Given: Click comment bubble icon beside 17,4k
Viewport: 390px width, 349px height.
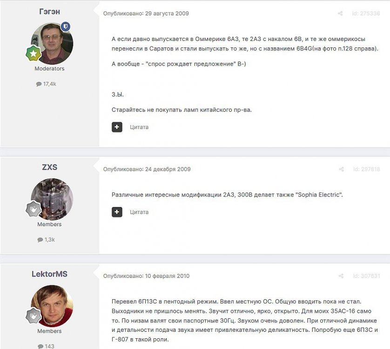Looking at the screenshot, I should click(x=39, y=84).
